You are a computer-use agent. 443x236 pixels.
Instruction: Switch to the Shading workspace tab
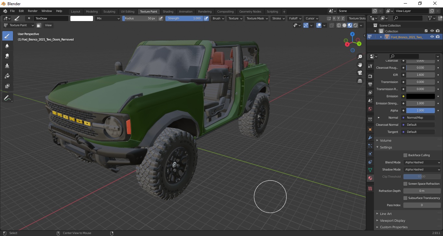click(168, 12)
